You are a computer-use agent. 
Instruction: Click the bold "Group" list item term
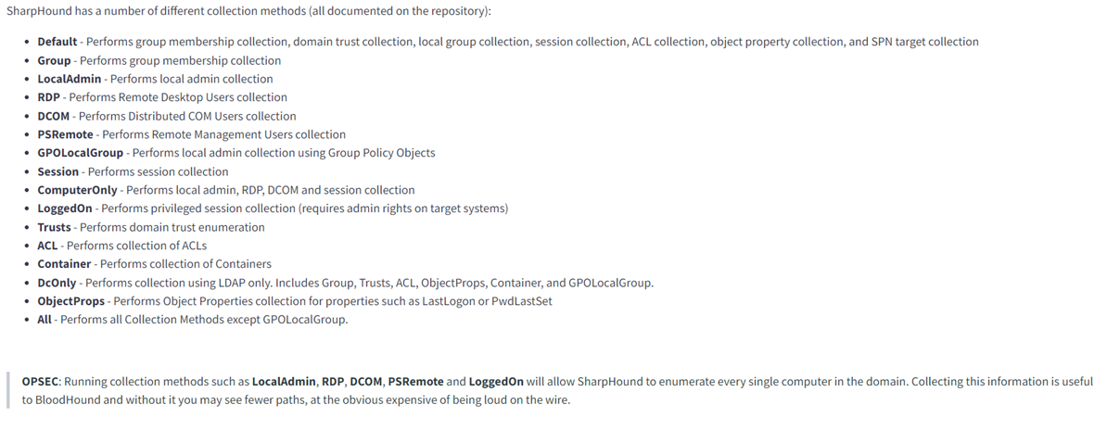pos(55,61)
